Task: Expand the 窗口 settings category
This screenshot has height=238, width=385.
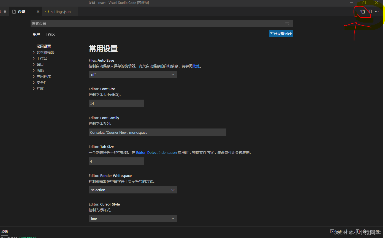Action: [40, 64]
